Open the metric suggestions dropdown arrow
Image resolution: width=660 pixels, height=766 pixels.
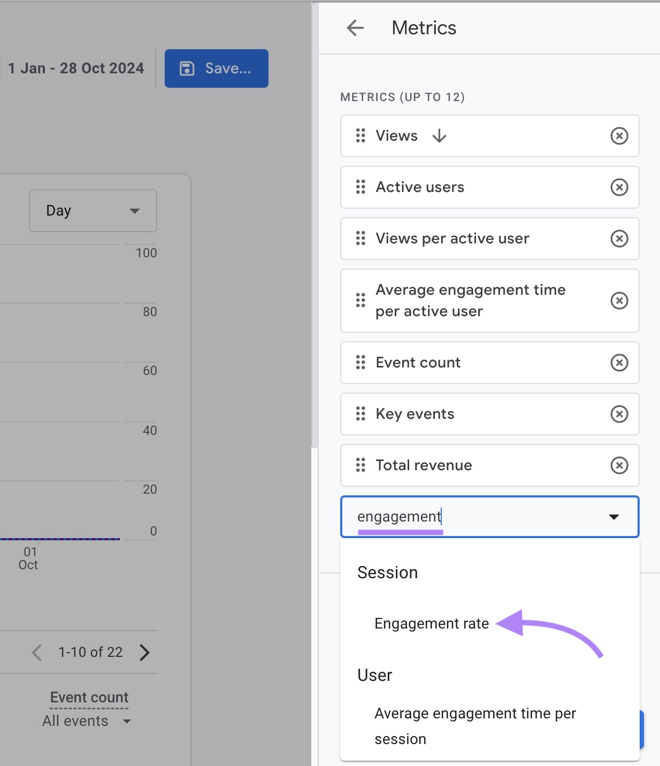click(x=613, y=517)
